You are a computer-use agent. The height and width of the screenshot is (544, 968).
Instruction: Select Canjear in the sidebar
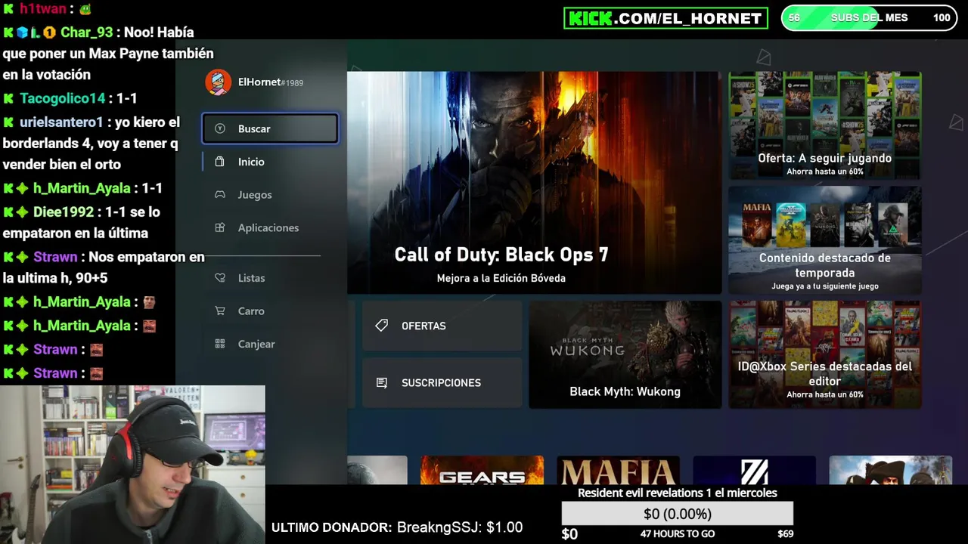click(270, 344)
